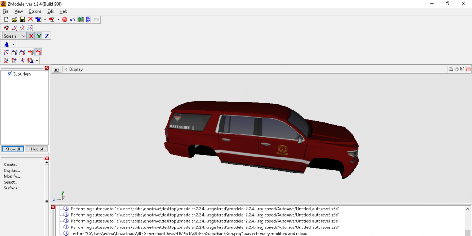Expand the arrow beside the blue cone icon
Screen dimensions: 472x236
pos(13,44)
